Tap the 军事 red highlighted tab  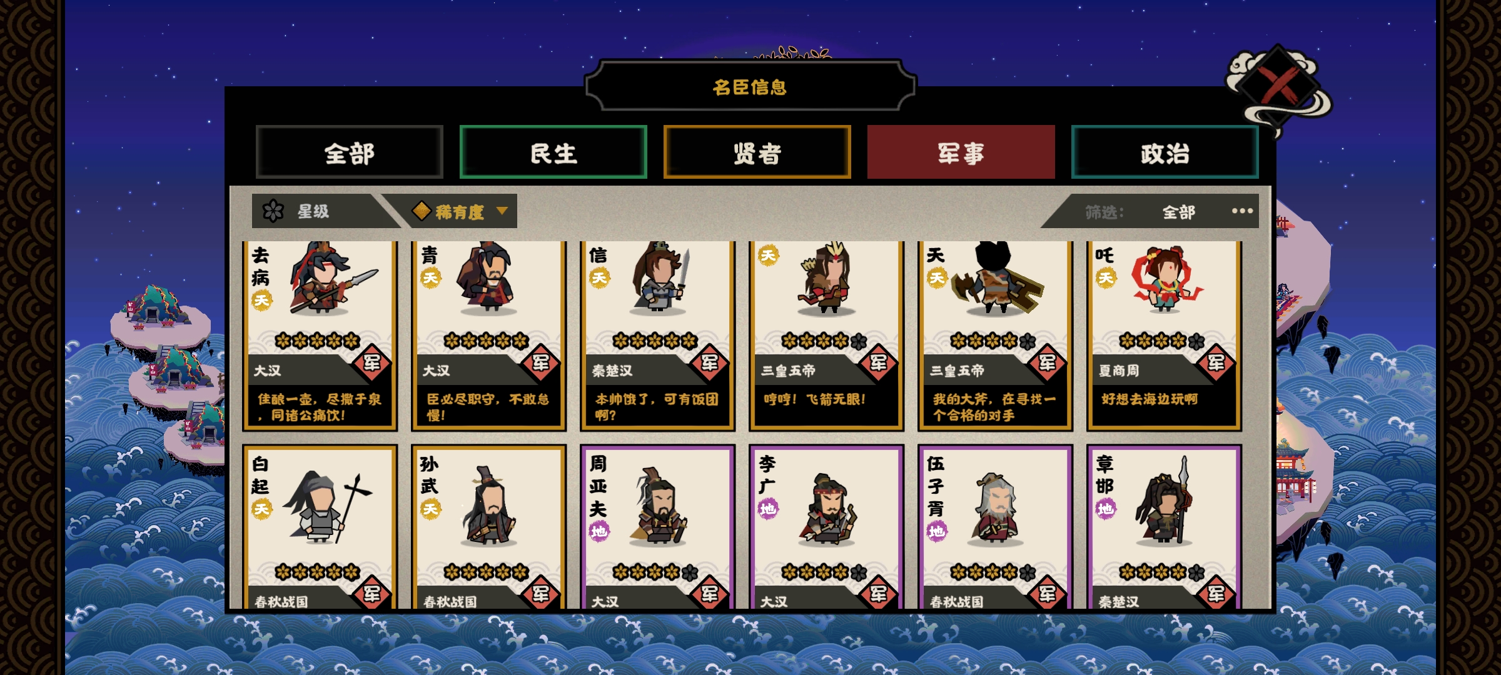point(961,152)
